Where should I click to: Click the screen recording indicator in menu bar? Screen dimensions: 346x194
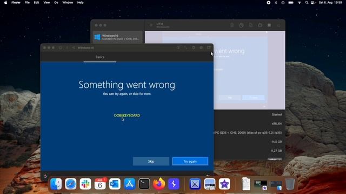(269, 3)
